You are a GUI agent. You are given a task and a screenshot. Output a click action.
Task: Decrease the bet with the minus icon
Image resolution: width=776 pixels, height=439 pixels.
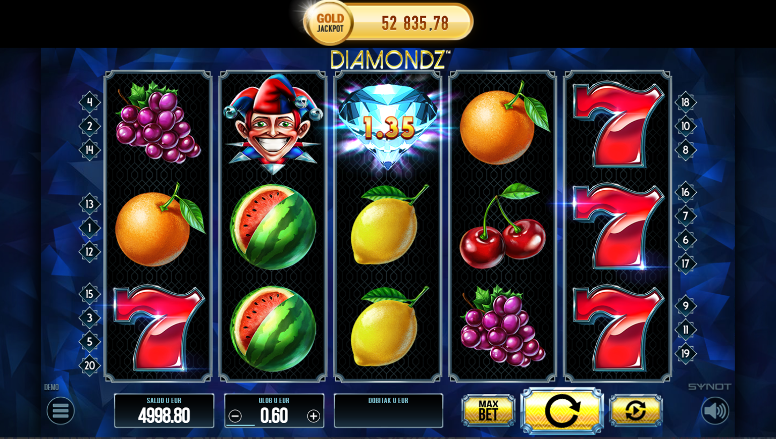click(x=235, y=416)
